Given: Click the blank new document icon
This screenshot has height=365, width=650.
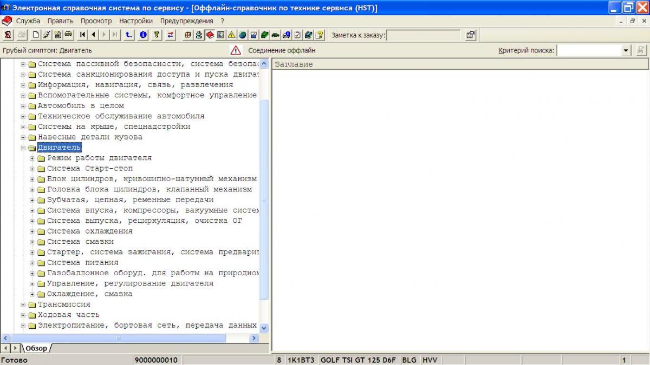Looking at the screenshot, I should (36, 35).
